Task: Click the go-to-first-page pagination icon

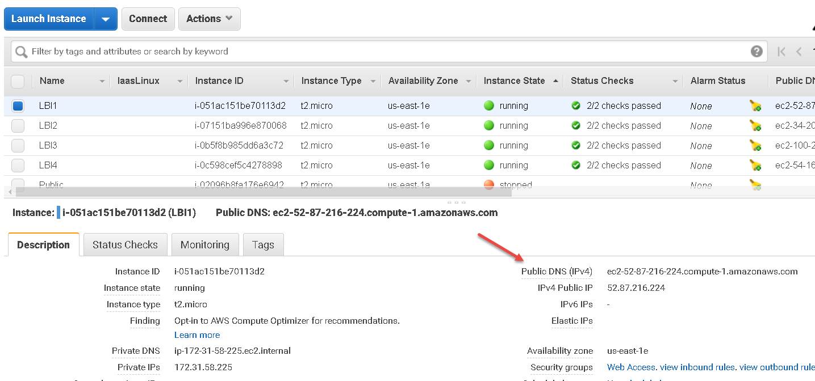Action: coord(781,52)
